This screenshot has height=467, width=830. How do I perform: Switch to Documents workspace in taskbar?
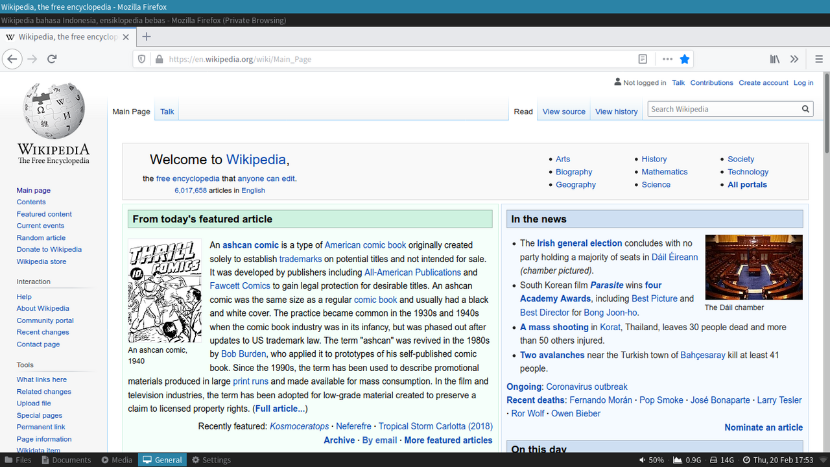66,460
